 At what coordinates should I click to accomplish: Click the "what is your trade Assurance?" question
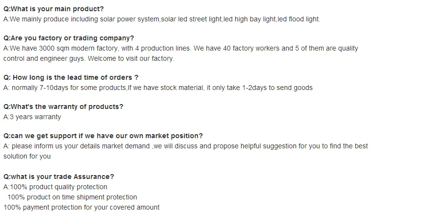tap(59, 177)
